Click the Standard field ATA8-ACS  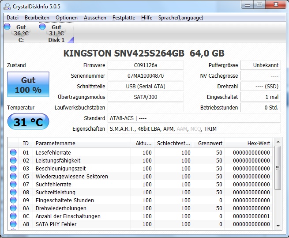194,118
